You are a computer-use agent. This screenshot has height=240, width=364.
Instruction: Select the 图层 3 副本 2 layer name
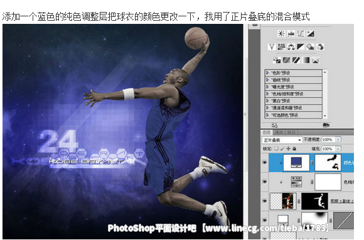pyautogui.click(x=342, y=201)
